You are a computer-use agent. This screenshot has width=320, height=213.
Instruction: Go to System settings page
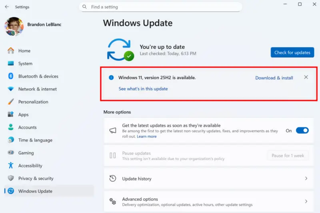coord(25,64)
